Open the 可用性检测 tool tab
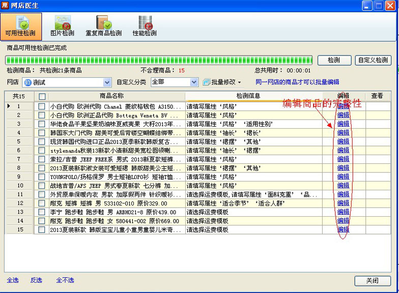The width and height of the screenshot is (399, 293). point(21,26)
